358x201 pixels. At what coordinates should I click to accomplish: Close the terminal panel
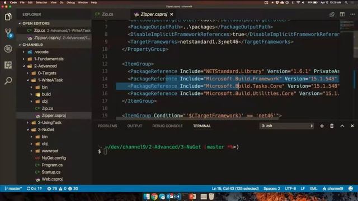(x=352, y=126)
